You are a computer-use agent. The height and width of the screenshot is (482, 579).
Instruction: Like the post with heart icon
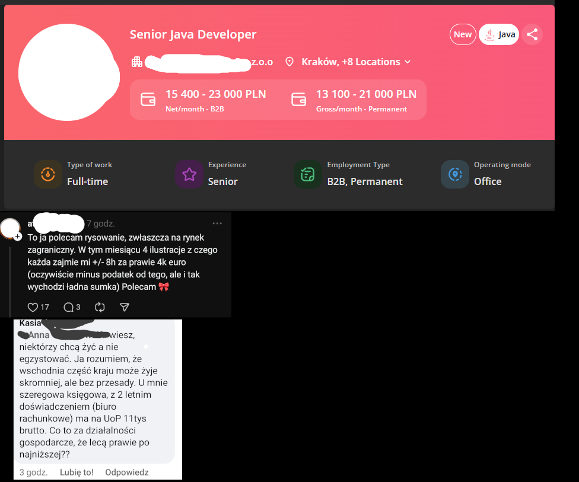coord(33,307)
